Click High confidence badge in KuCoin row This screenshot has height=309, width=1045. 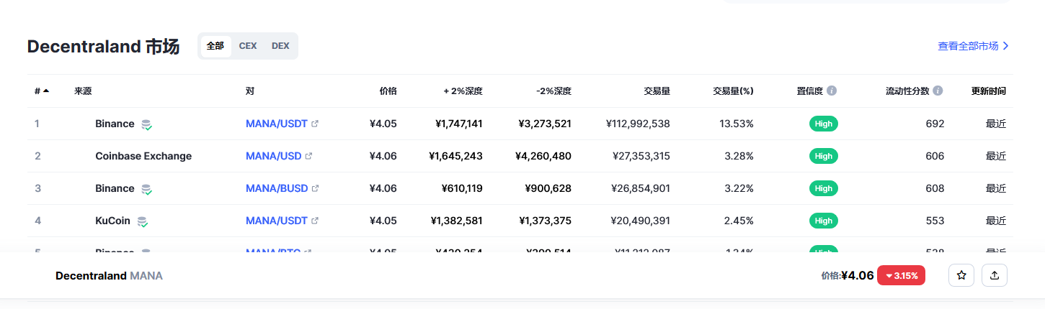[x=823, y=221]
